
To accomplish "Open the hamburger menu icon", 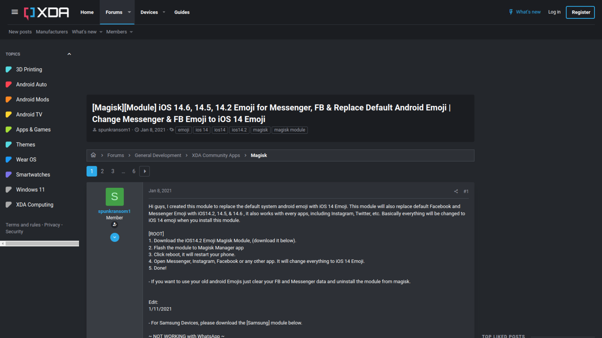I will coord(15,12).
